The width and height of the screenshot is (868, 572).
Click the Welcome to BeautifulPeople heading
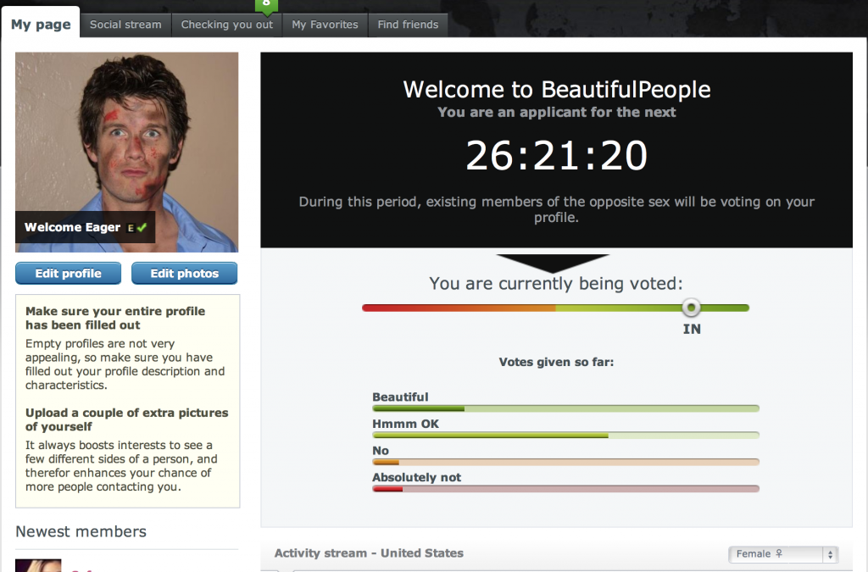coord(556,90)
